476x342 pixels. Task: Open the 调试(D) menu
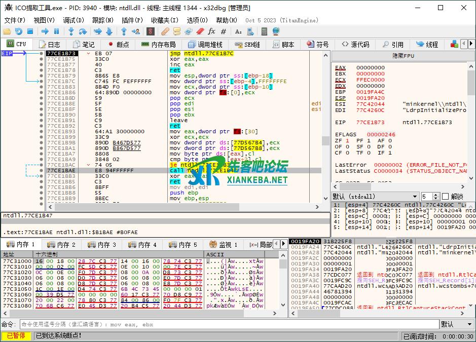[74, 20]
